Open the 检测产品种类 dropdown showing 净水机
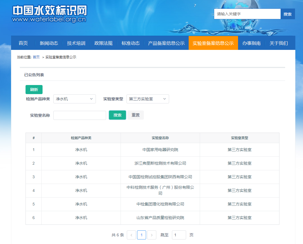303x244 pixels. 75,99
